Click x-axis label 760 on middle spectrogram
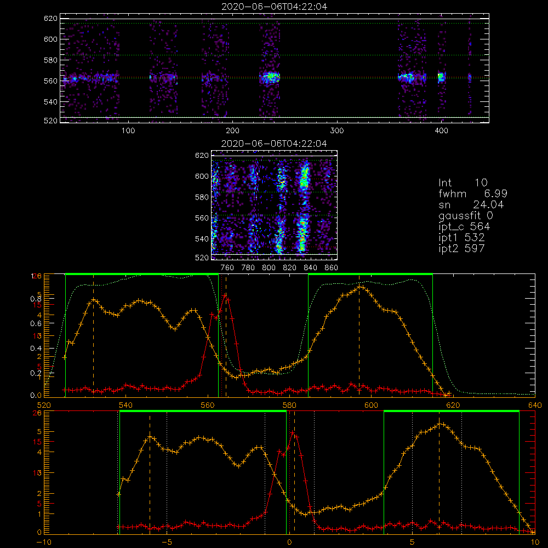 coord(227,268)
